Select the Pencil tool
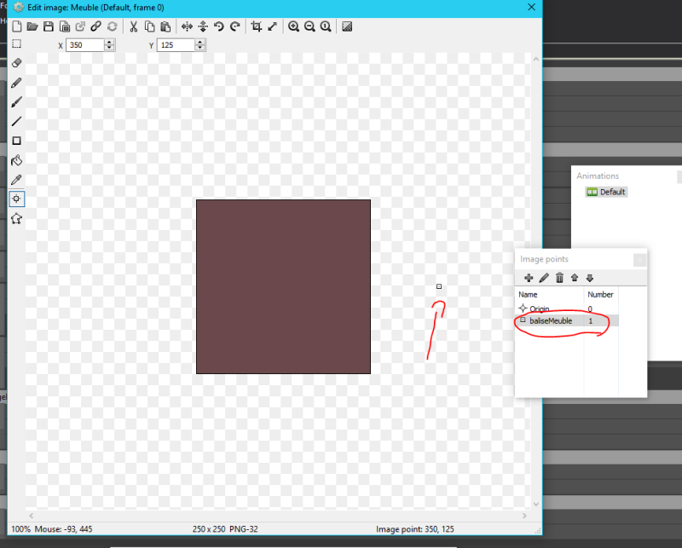 [x=16, y=83]
